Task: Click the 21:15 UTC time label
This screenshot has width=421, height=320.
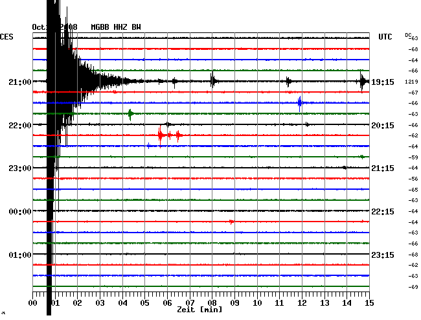Action: (x=383, y=168)
